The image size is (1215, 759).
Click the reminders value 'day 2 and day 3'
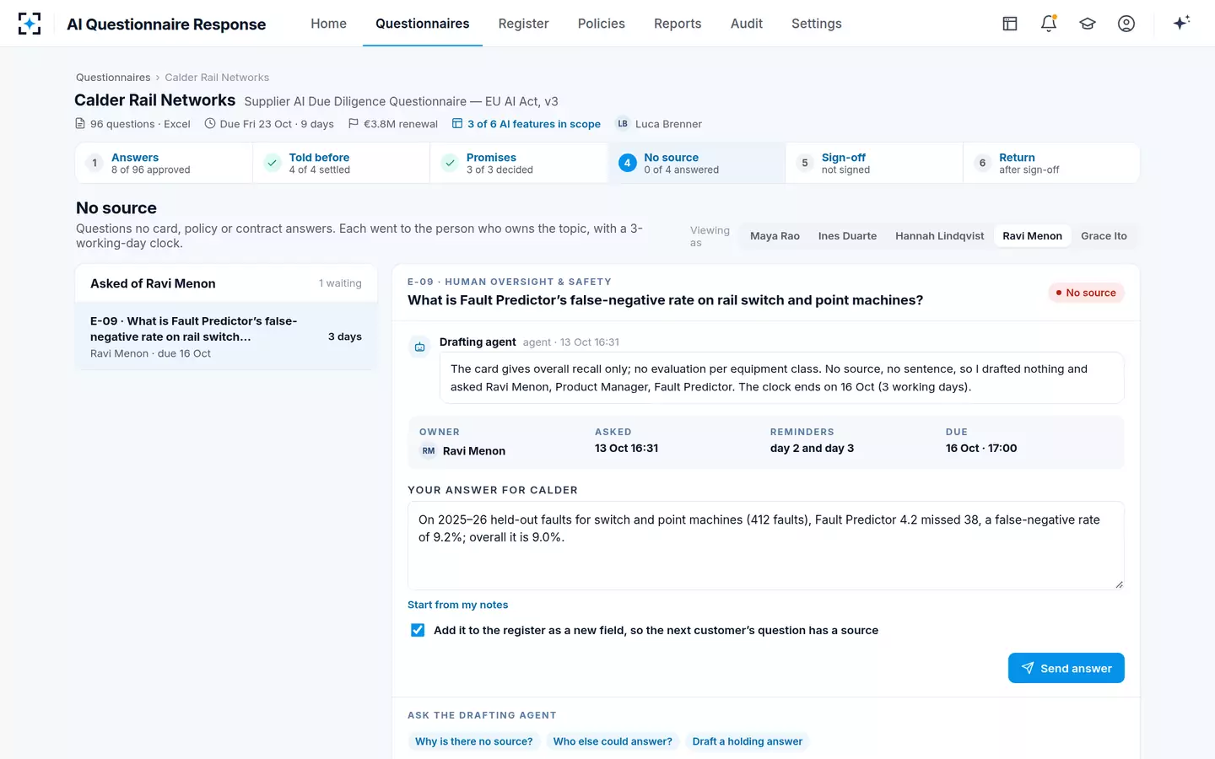point(812,448)
